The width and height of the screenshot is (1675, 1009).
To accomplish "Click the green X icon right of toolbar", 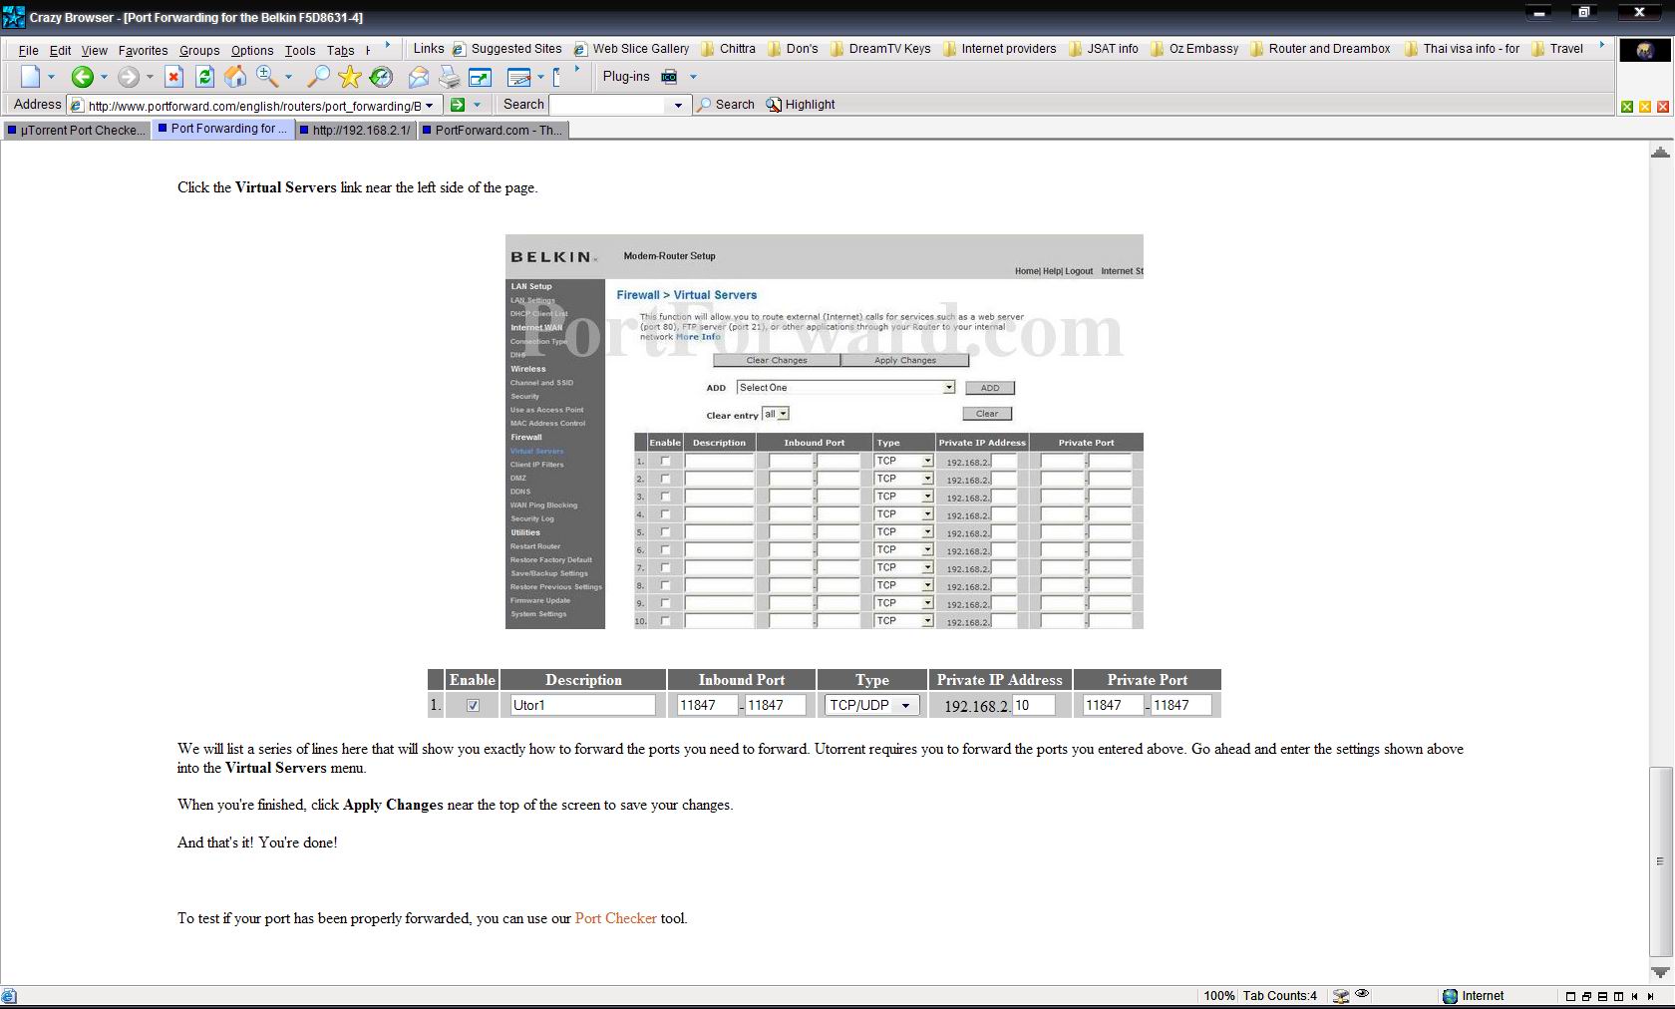I will tap(1627, 107).
